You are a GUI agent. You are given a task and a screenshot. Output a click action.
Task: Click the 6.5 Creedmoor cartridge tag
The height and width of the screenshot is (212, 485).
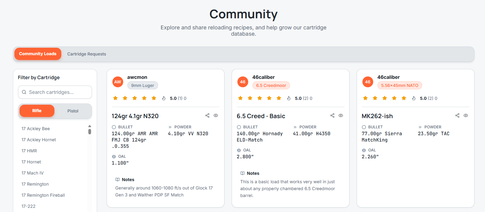(x=271, y=85)
